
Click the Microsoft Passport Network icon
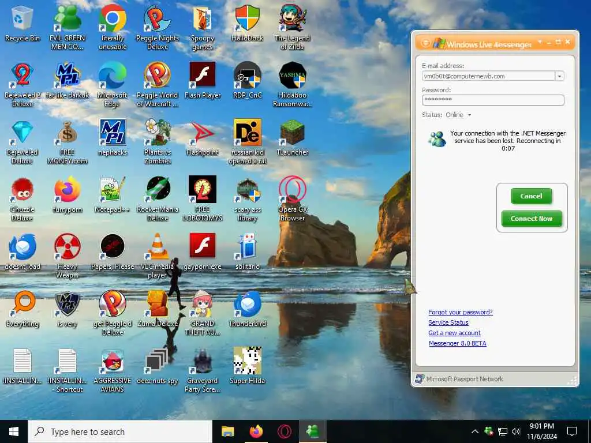419,379
